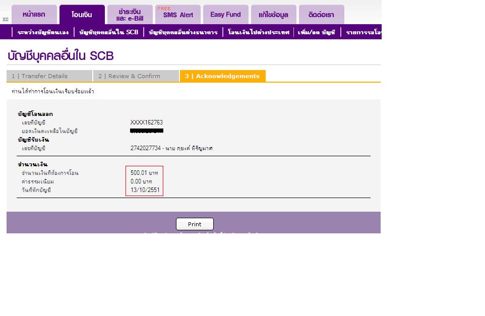This screenshot has width=485, height=316.
Task: Click the วันที่หักบัญชี label
Action: (x=36, y=190)
